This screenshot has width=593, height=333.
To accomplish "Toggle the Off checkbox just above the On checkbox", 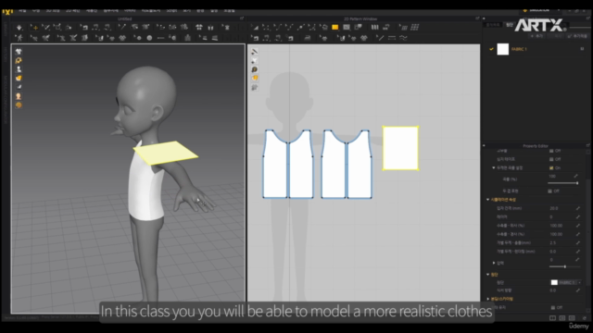I will (x=551, y=159).
